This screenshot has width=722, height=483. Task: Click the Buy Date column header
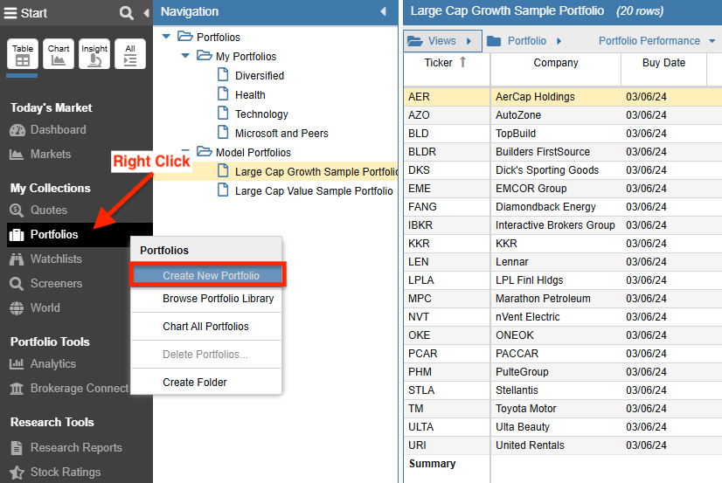click(663, 63)
